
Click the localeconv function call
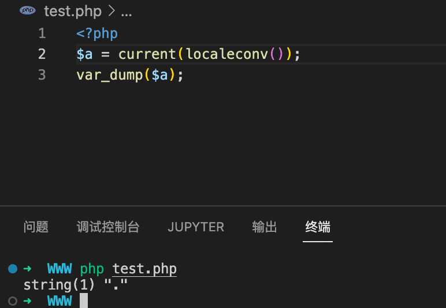[x=226, y=54]
